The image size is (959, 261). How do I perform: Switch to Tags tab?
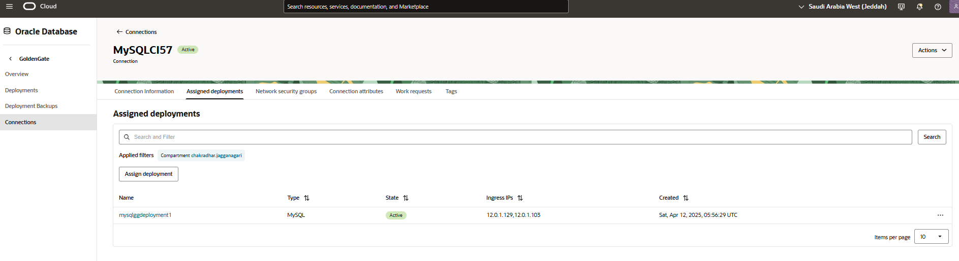(x=451, y=91)
